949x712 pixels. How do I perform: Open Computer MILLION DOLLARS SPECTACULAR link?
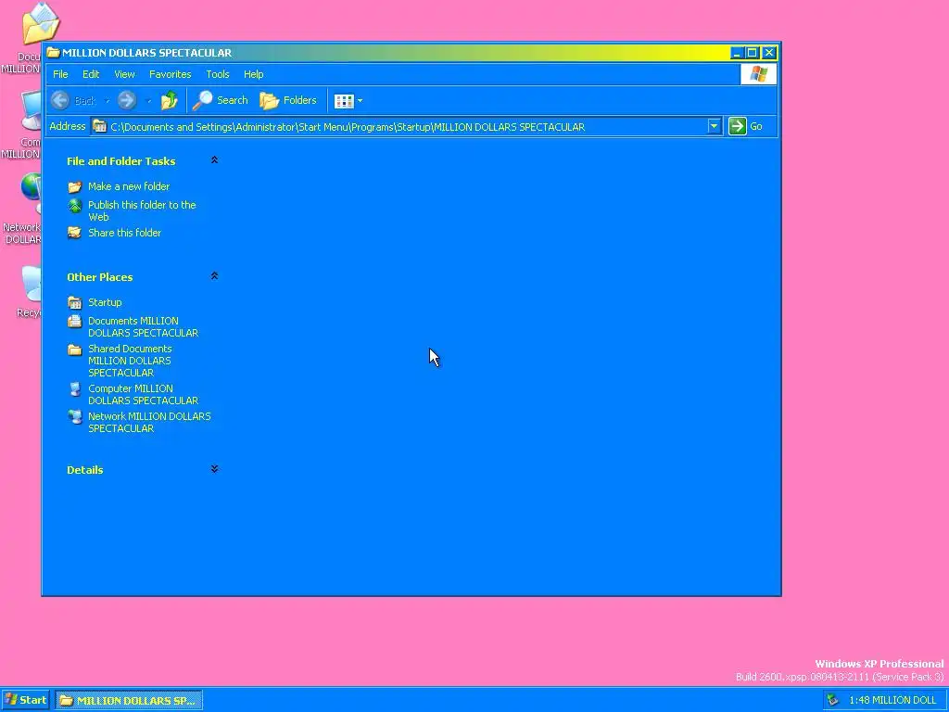[x=143, y=395]
